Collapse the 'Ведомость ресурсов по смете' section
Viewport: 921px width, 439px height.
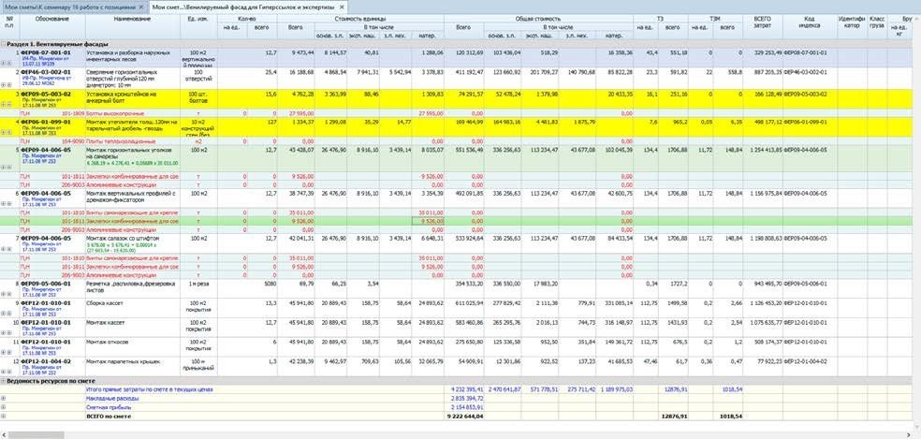tap(4, 381)
